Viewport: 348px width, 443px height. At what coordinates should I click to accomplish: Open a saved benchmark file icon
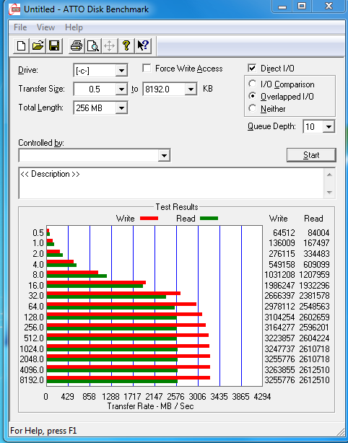[x=38, y=45]
